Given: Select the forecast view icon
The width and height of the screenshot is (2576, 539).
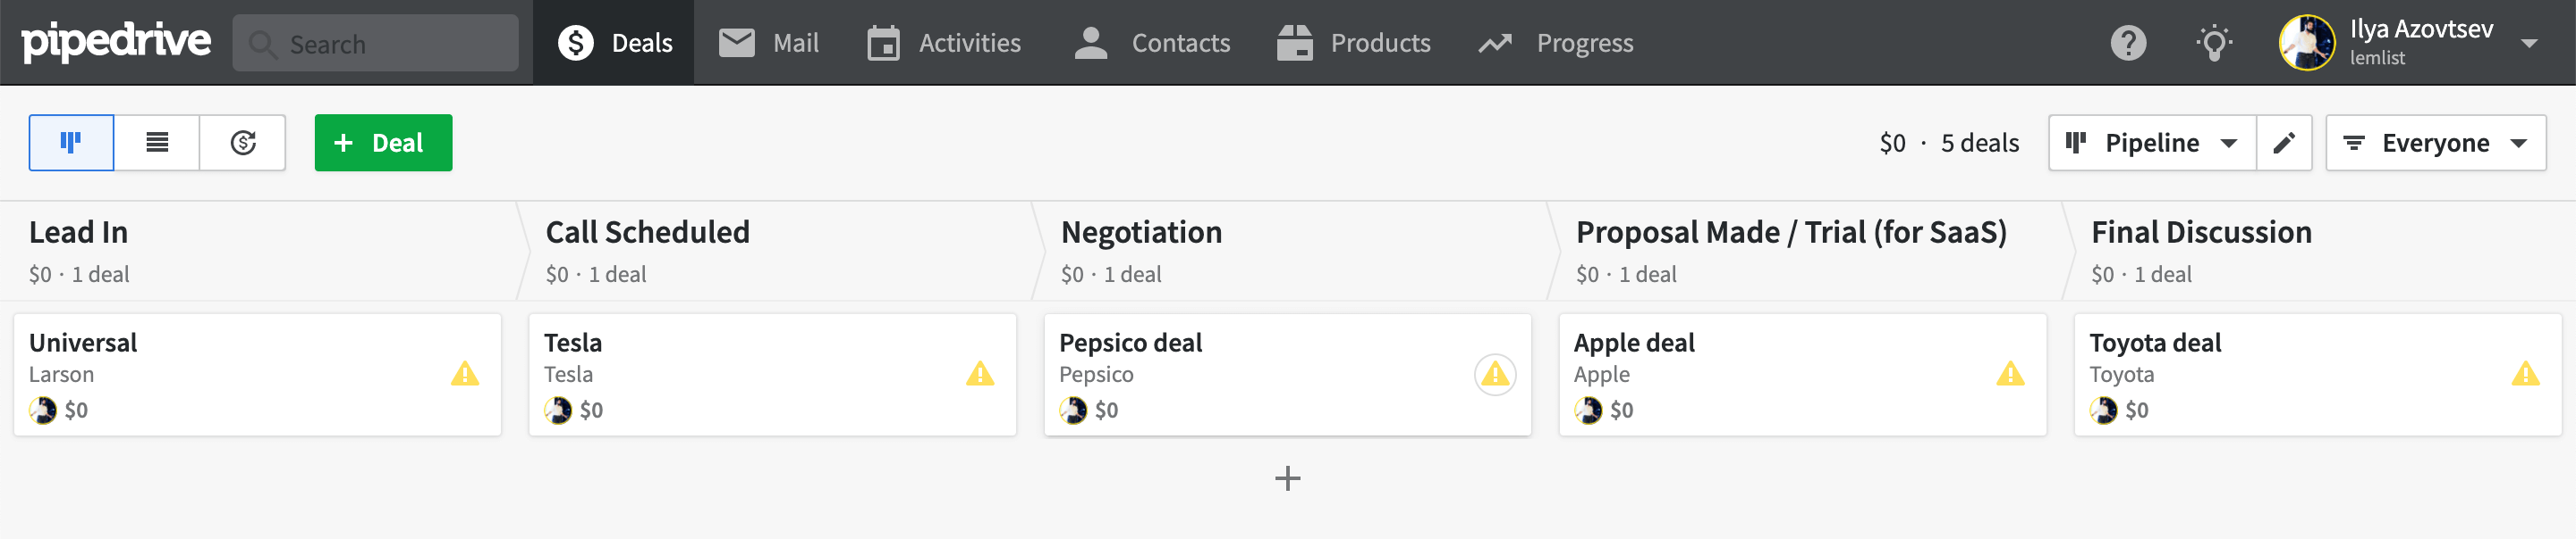Looking at the screenshot, I should (243, 142).
